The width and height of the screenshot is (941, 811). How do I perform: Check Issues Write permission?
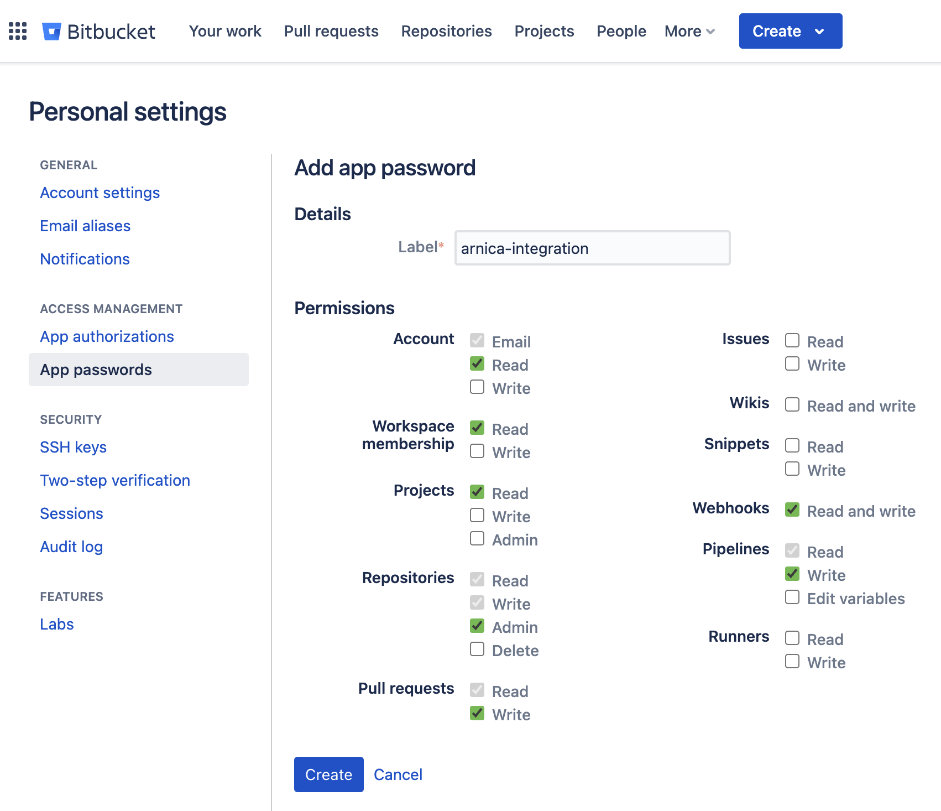(792, 364)
